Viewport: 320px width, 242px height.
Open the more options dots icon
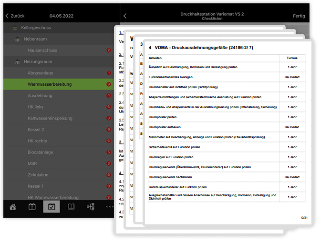[x=110, y=207]
